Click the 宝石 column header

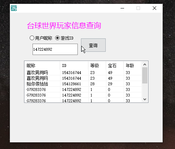coord(115,66)
